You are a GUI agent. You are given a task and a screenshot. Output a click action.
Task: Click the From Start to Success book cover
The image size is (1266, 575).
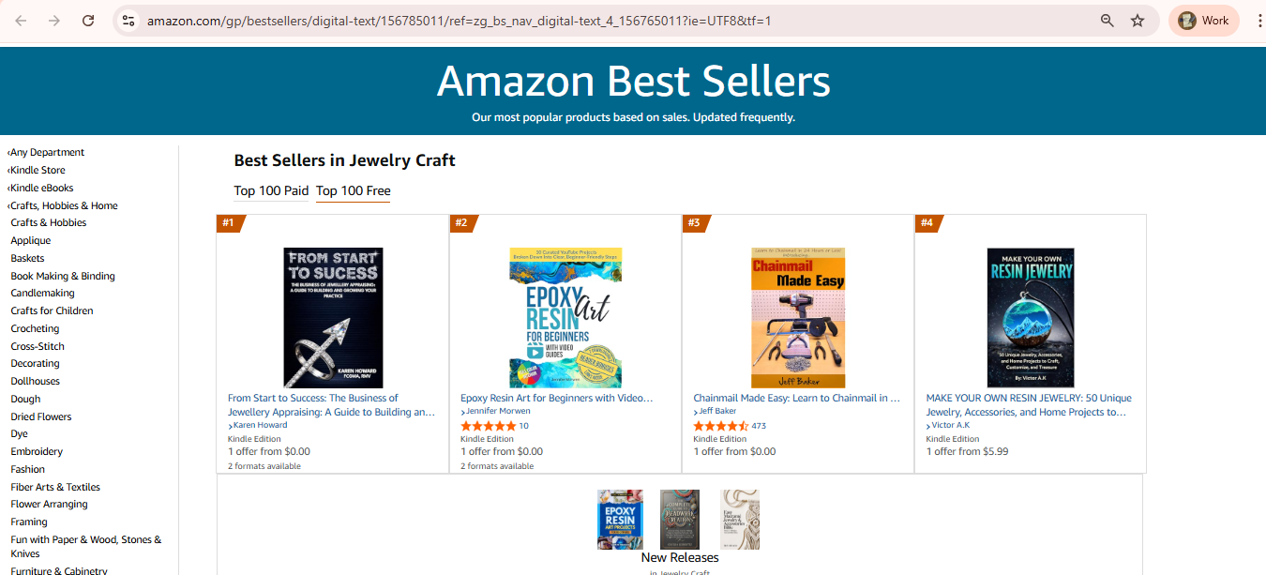333,318
